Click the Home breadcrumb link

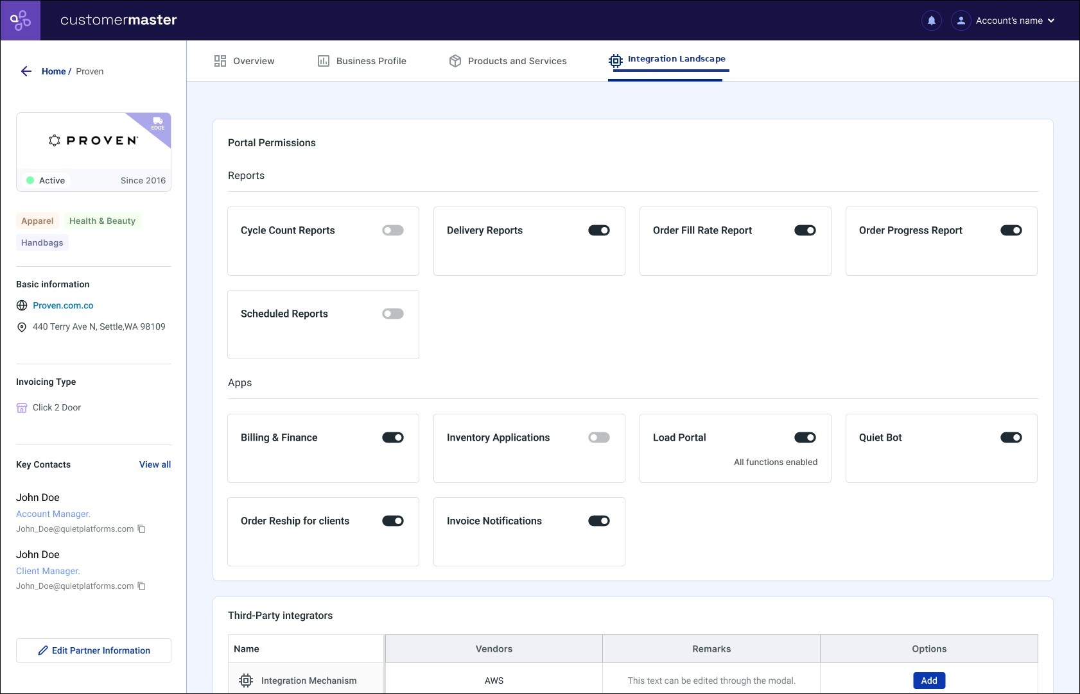[x=54, y=71]
